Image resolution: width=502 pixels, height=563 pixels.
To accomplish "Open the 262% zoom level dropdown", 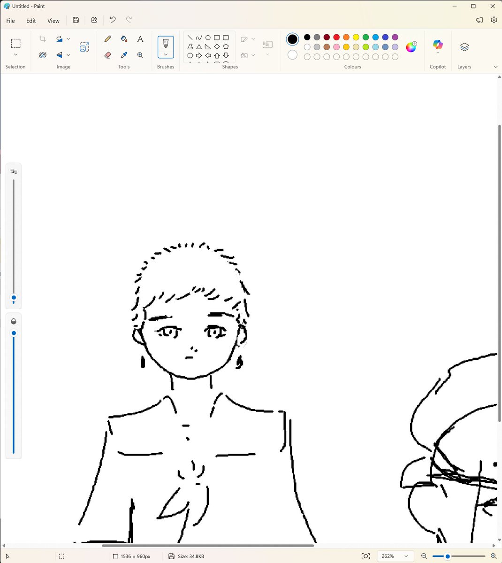I will (395, 556).
